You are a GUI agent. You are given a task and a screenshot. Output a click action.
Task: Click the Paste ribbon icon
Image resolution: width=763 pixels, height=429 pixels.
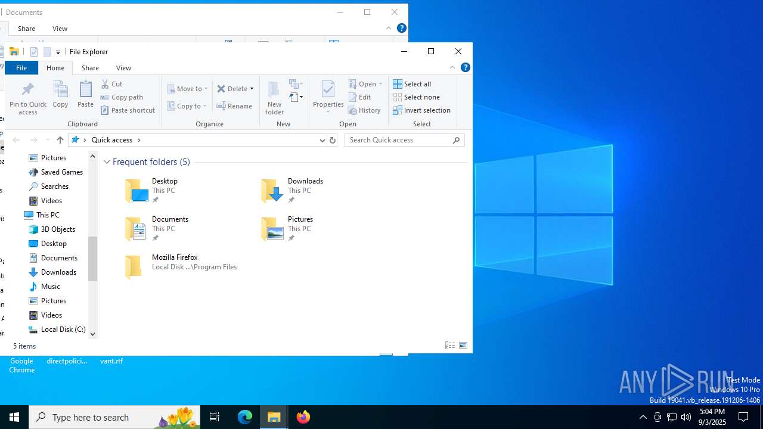(x=85, y=89)
